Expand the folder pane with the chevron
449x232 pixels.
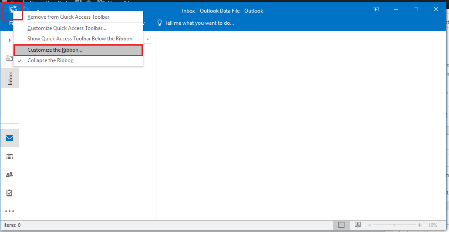click(x=10, y=40)
